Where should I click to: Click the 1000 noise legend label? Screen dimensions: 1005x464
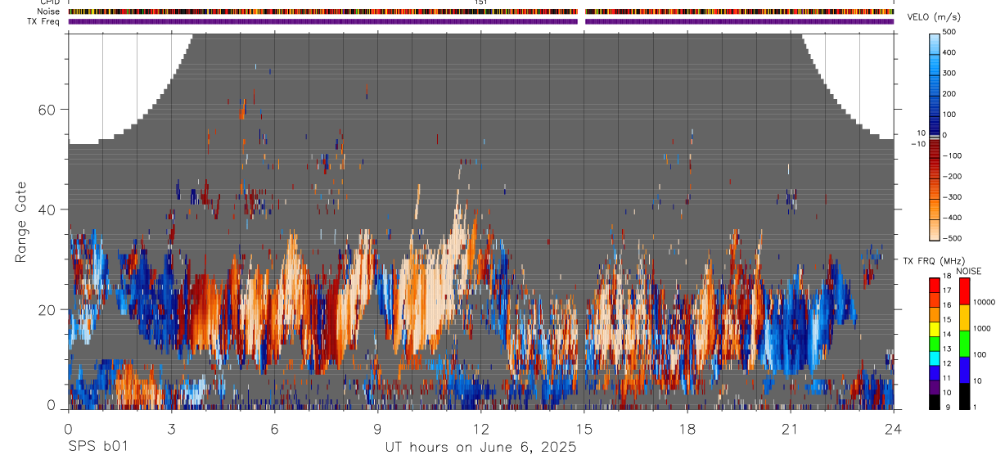(983, 328)
